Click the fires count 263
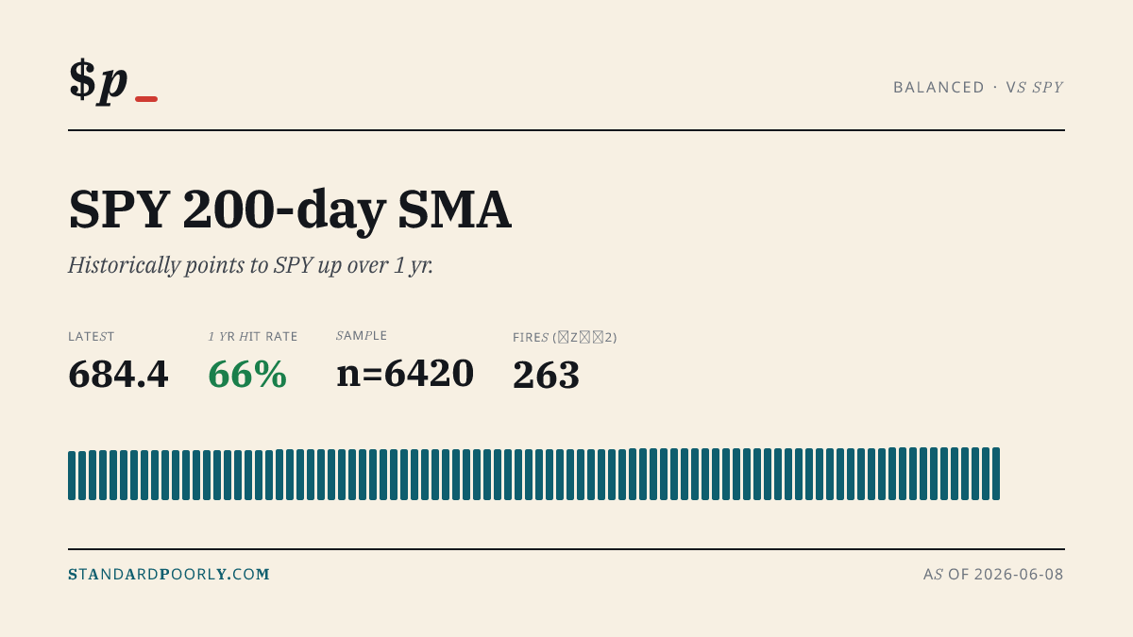Screen dimensions: 1133x637 [546, 376]
